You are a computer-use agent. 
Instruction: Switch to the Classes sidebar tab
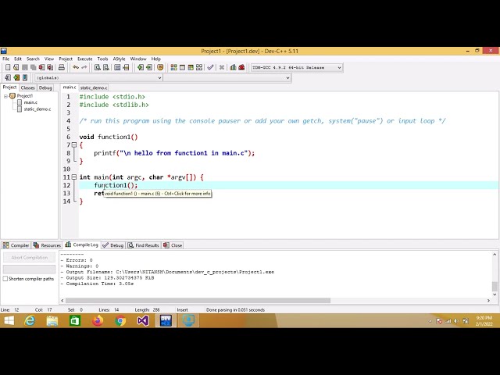click(28, 87)
